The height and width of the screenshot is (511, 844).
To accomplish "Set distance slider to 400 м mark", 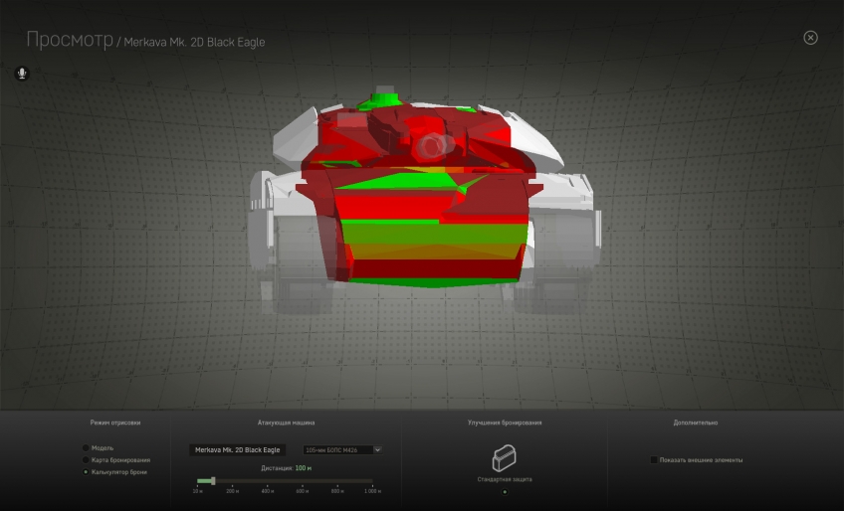I will (x=267, y=480).
